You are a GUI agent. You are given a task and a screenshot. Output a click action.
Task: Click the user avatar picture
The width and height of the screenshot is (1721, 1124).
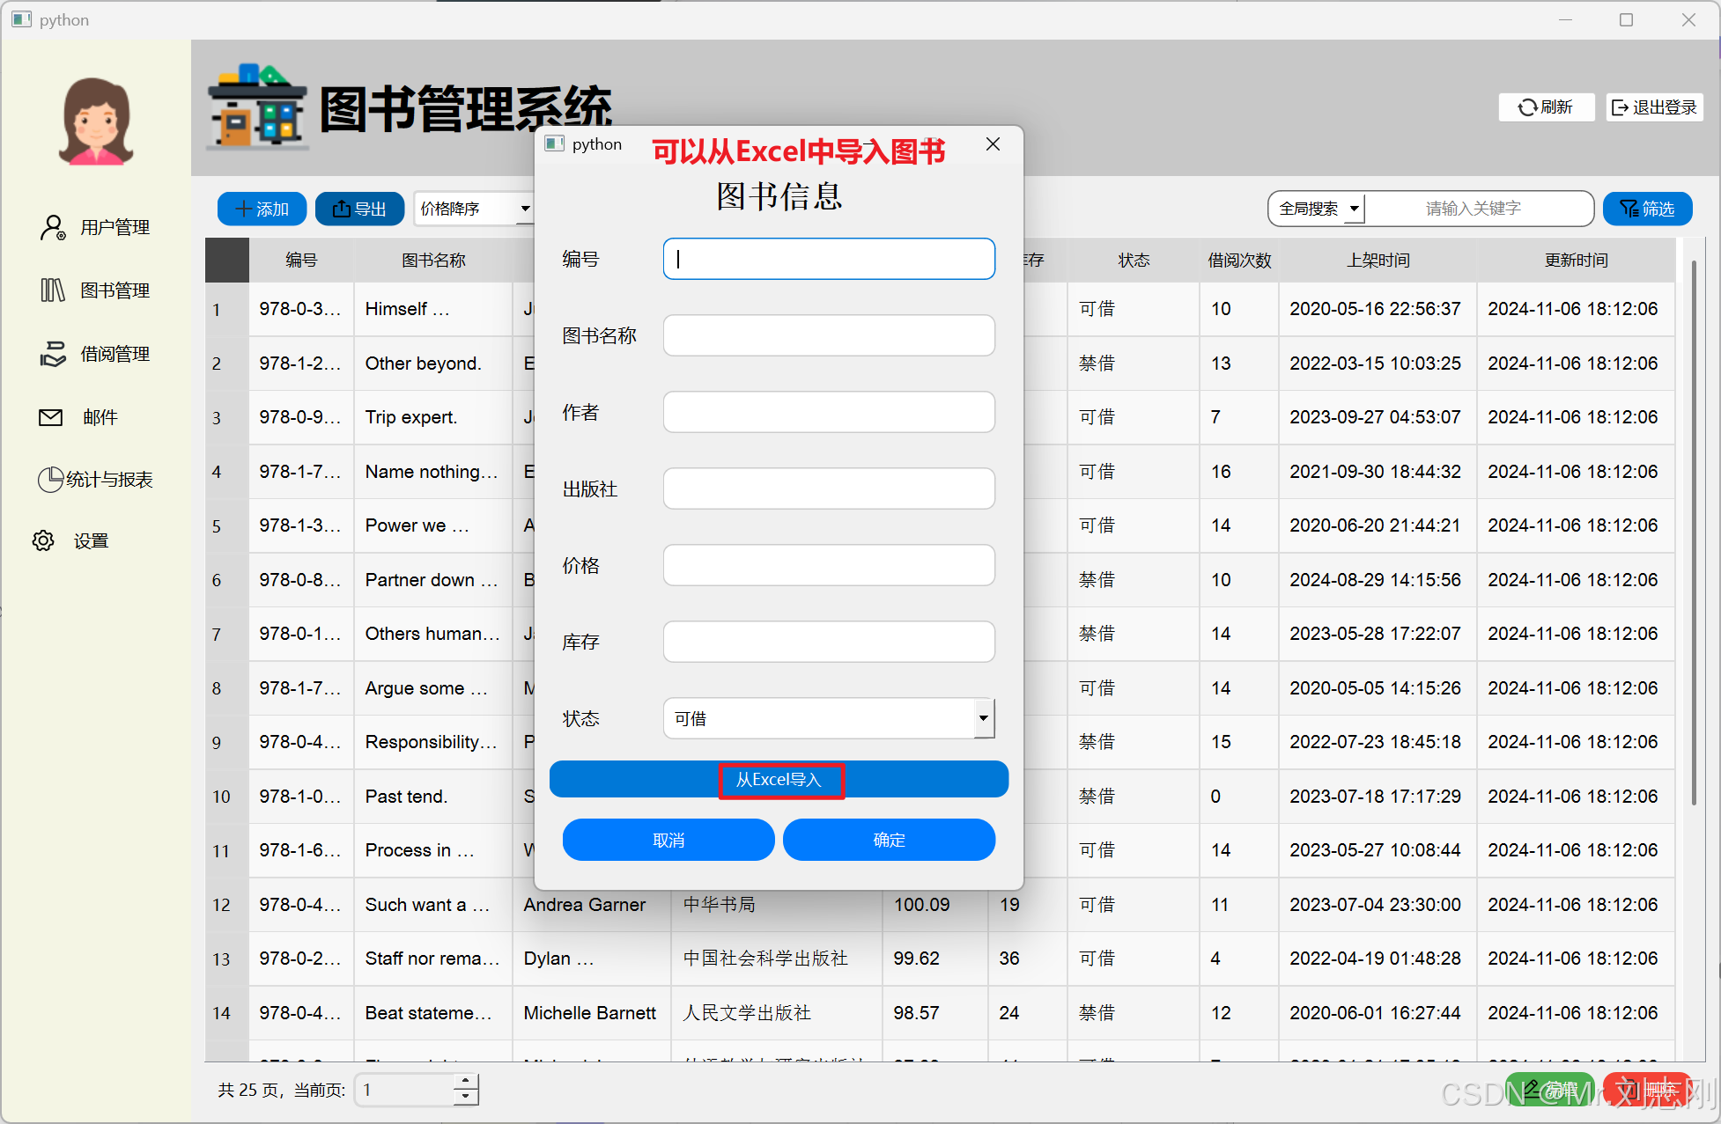click(96, 121)
